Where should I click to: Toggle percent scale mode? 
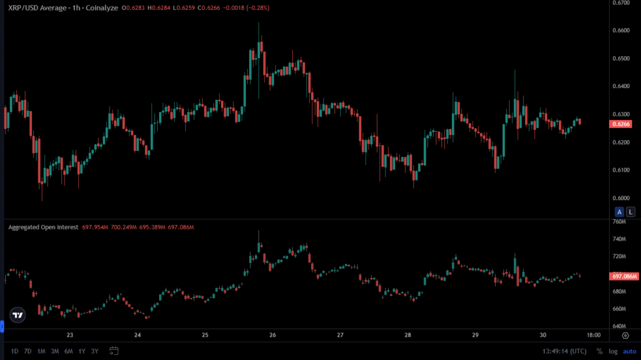point(599,351)
